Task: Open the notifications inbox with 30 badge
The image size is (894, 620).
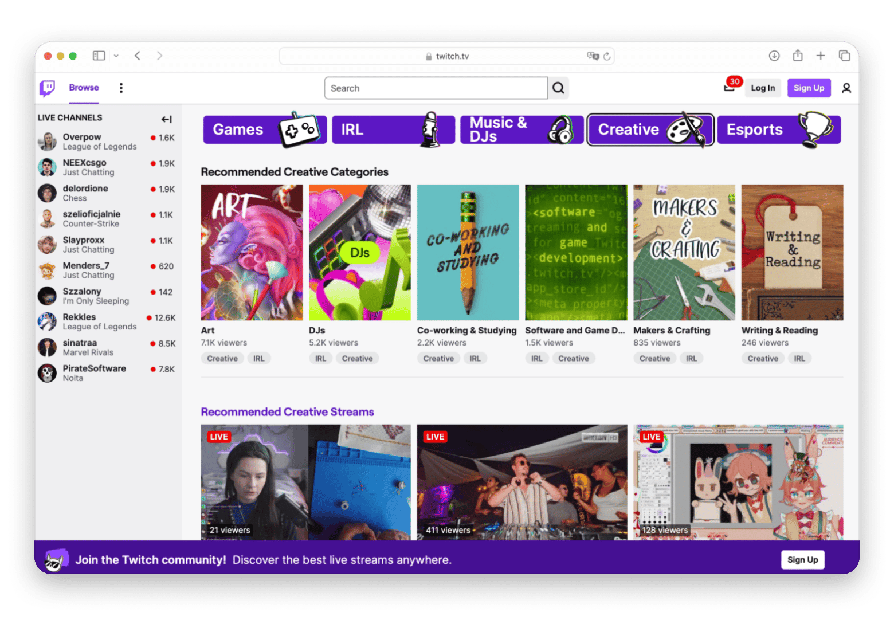Action: 730,87
